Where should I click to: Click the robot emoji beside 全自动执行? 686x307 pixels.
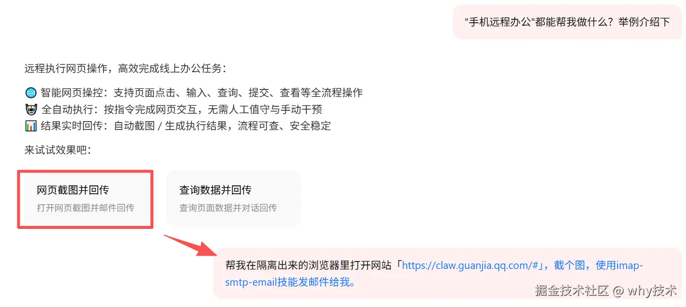tap(31, 109)
